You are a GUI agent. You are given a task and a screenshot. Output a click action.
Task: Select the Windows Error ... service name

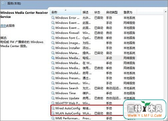click(x=67, y=18)
